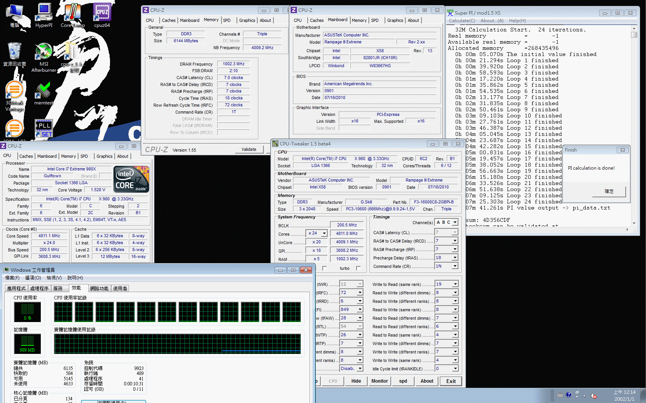The height and width of the screenshot is (403, 646).
Task: Click the muted volume tray icon
Action: [x=594, y=396]
